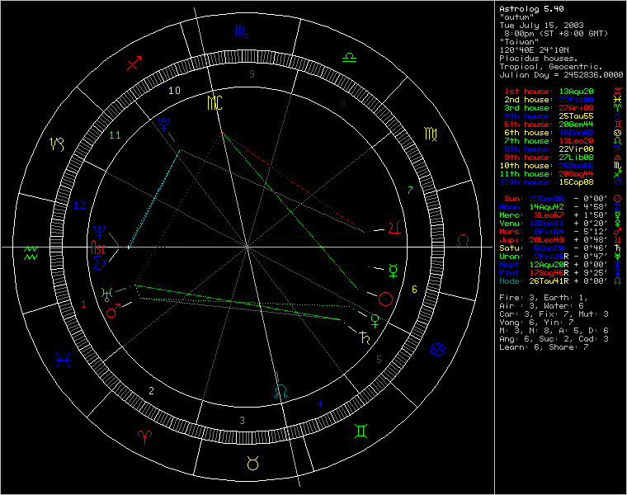The width and height of the screenshot is (627, 495).
Task: Click house number 8 in wheel
Action: pyautogui.click(x=342, y=104)
